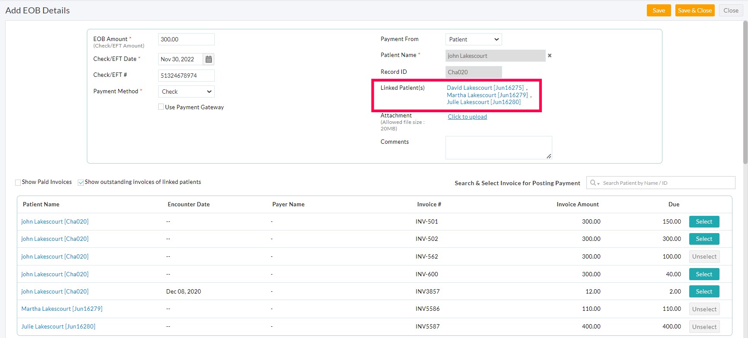Clear patient name with the x icon

click(x=550, y=56)
